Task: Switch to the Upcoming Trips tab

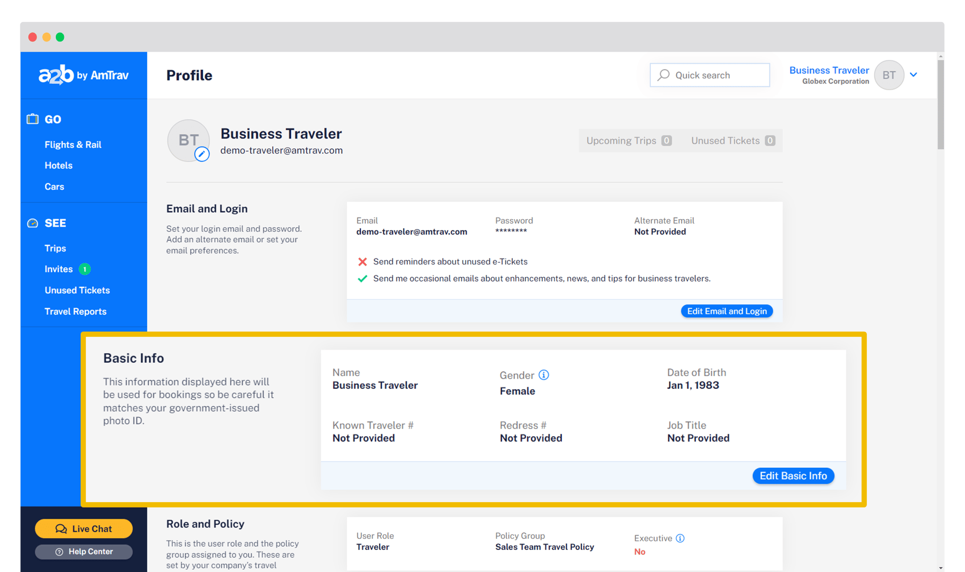Action: click(627, 140)
